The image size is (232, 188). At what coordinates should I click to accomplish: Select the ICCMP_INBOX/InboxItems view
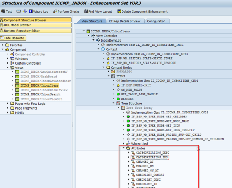click(39, 85)
